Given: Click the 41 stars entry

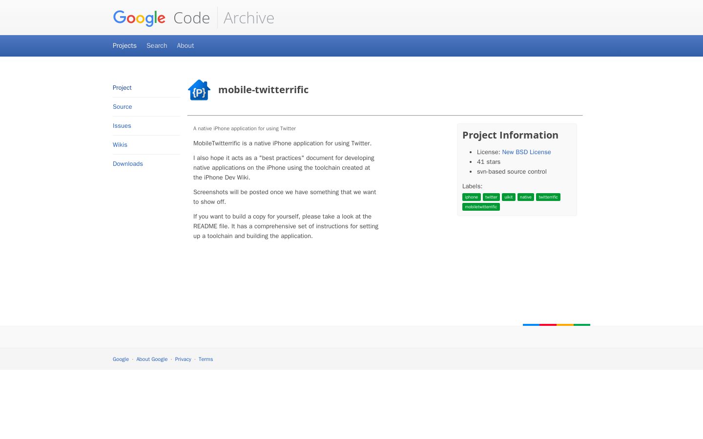Looking at the screenshot, I should coord(489,162).
